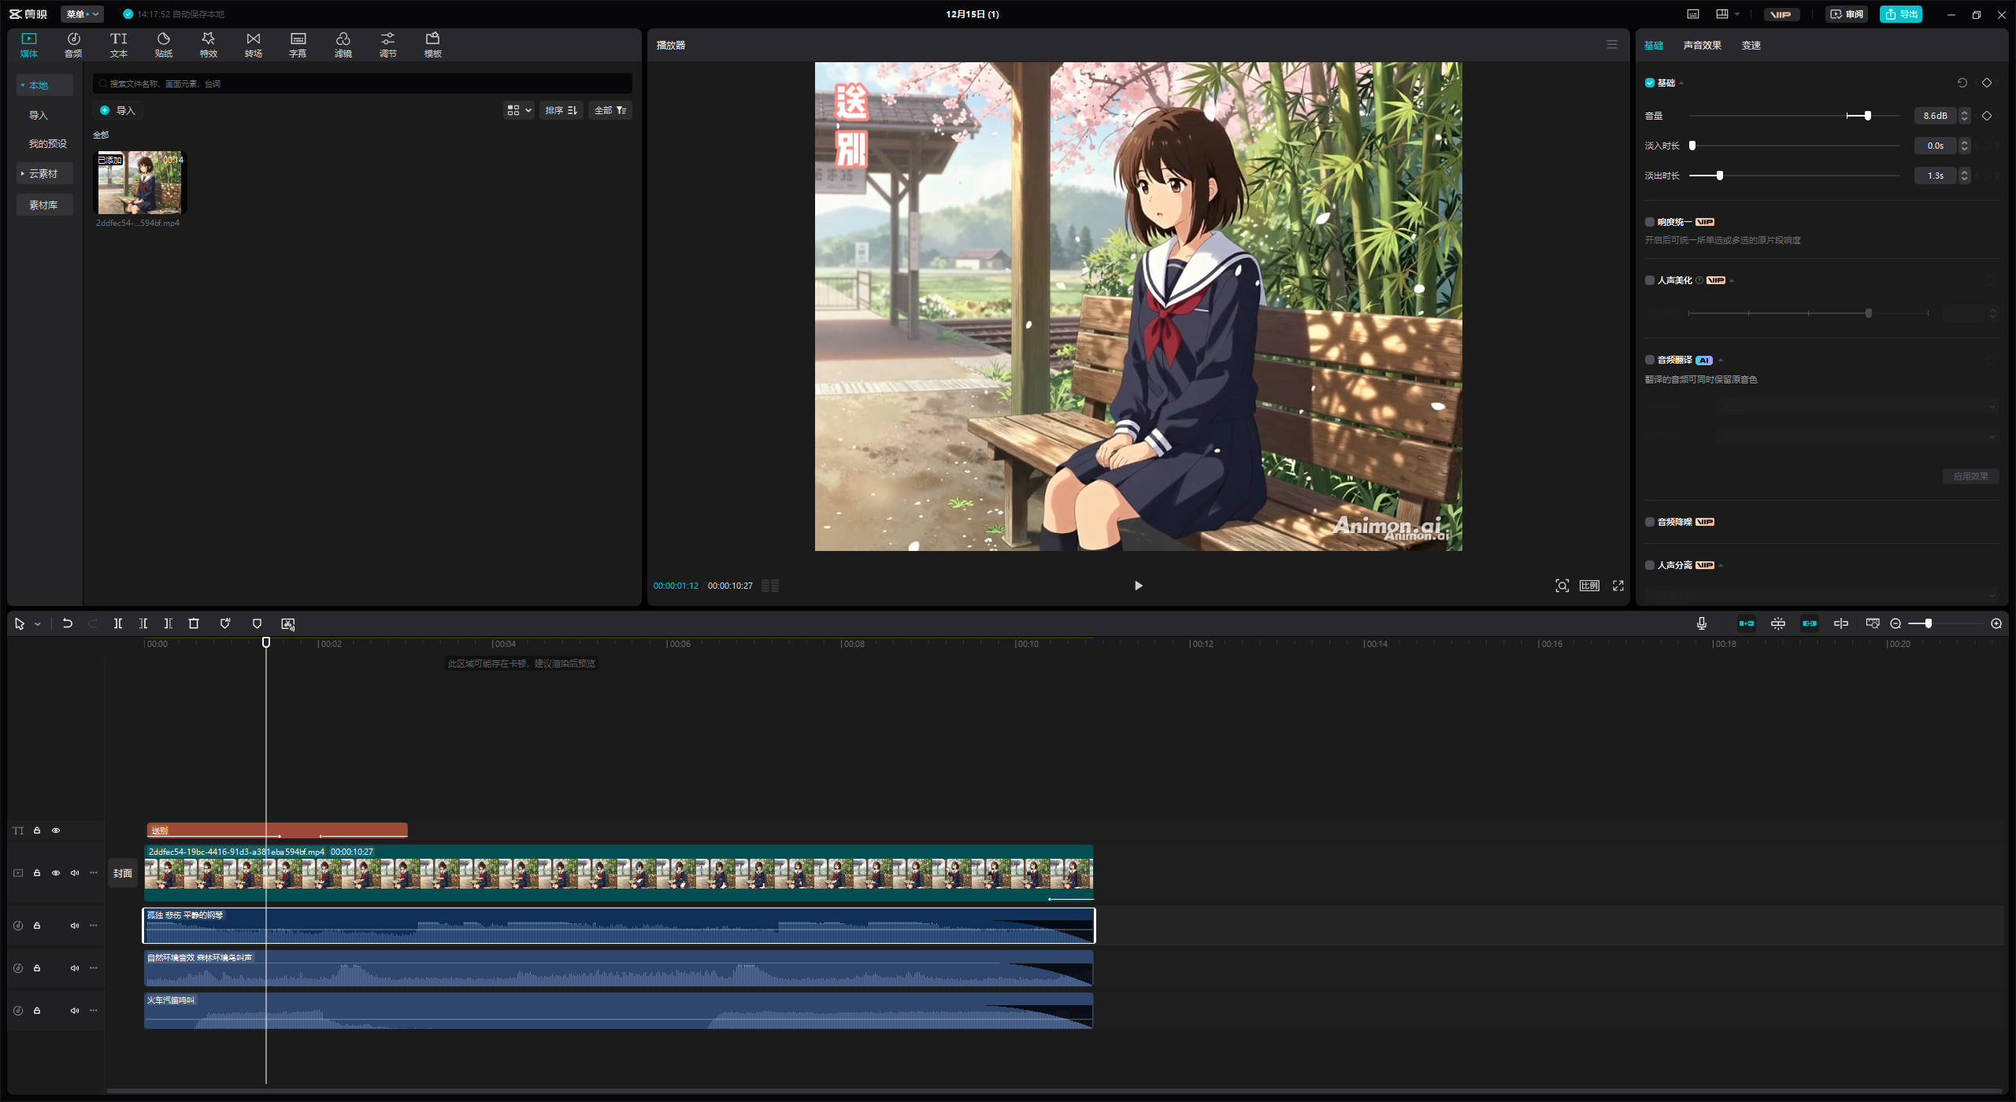Open the Filters (滤镜) panel icon

(x=343, y=44)
